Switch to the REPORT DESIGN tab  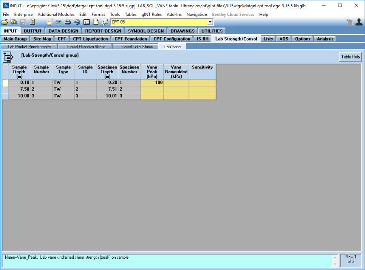pos(102,31)
